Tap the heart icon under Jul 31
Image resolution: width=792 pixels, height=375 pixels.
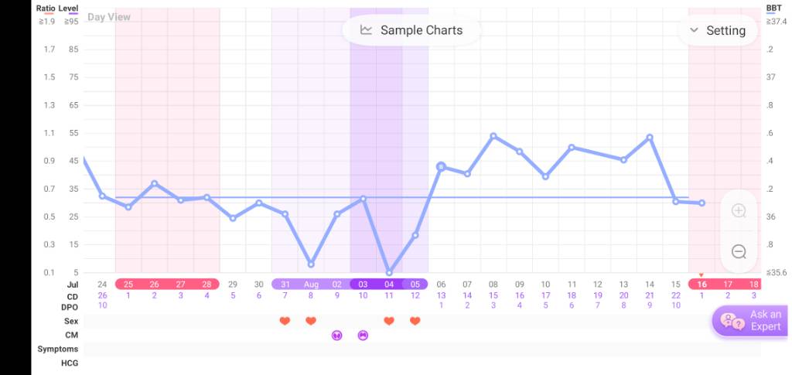(285, 321)
